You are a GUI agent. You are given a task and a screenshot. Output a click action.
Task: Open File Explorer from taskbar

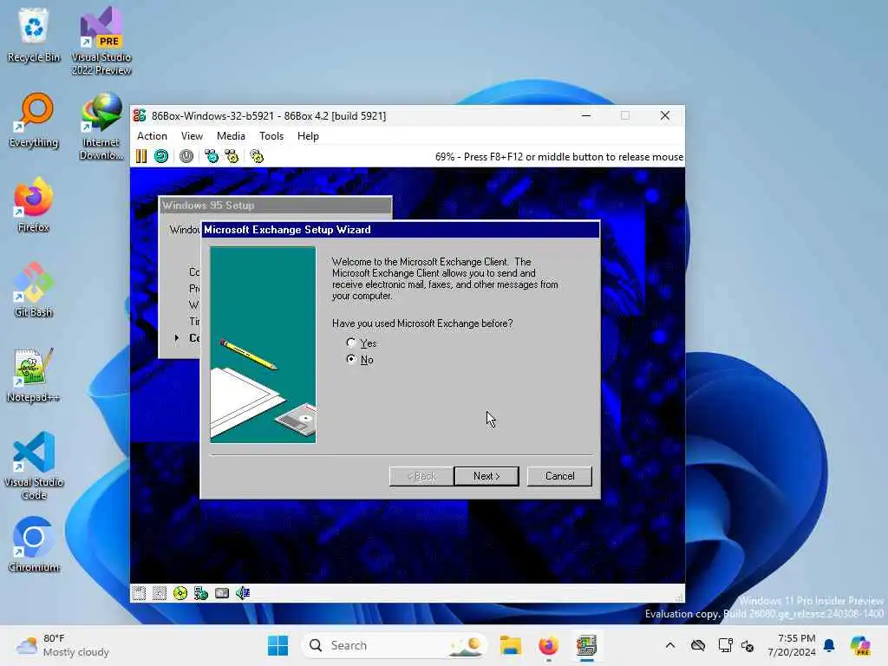click(510, 645)
